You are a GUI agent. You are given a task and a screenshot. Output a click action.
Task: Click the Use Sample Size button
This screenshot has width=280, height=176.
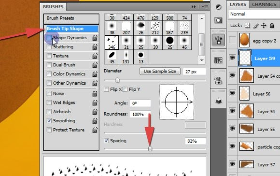click(x=160, y=72)
